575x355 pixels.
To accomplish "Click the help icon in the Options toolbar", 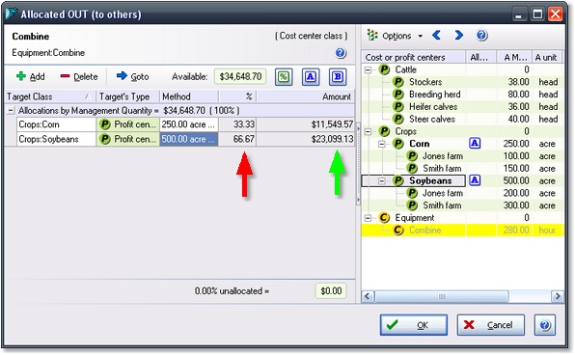I will click(481, 35).
